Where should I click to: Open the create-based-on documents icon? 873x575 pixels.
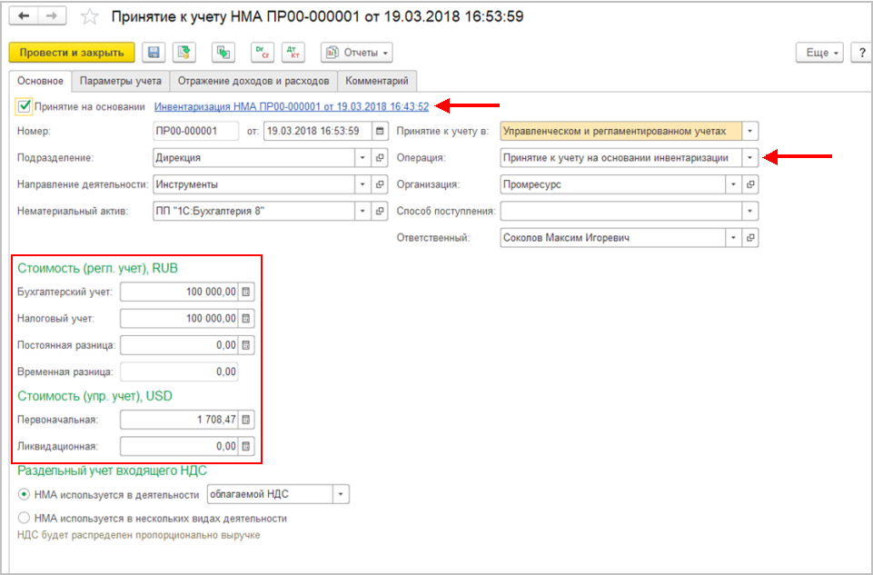click(x=223, y=53)
